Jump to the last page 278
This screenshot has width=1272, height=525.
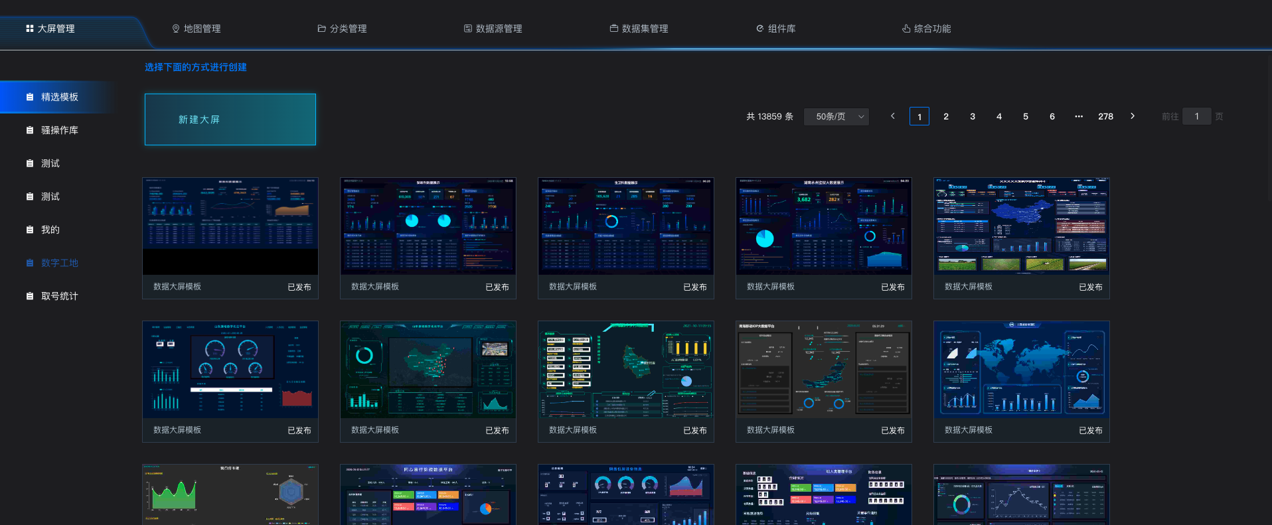tap(1105, 116)
